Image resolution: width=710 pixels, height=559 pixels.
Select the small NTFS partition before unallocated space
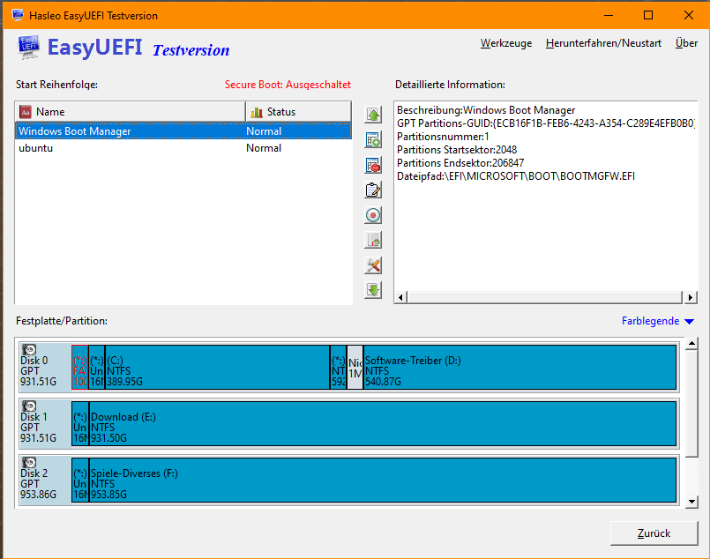(x=339, y=367)
